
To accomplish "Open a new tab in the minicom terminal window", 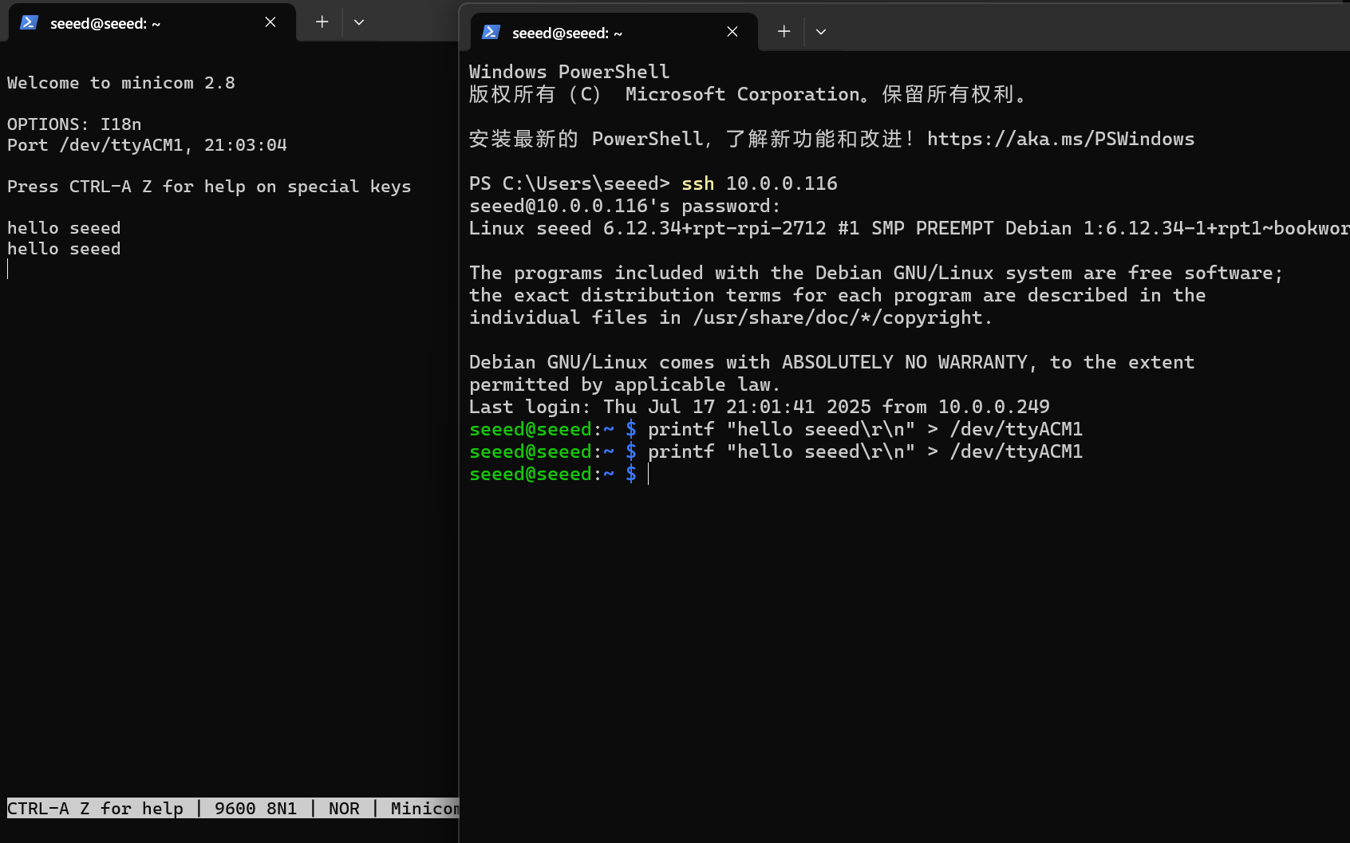I will coord(322,22).
